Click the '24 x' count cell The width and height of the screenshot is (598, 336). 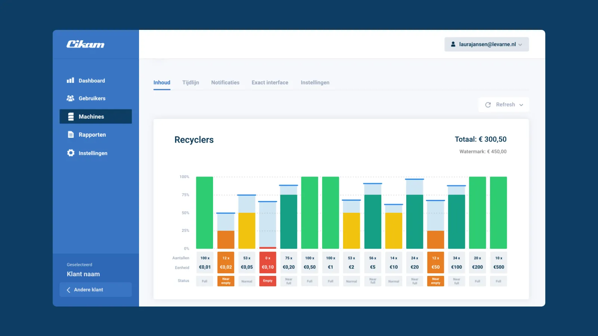[x=414, y=258]
